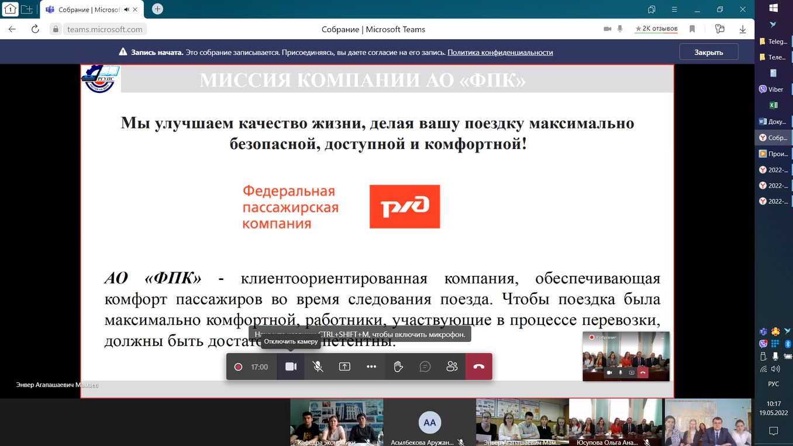793x446 pixels.
Task: Switch to the Viber taskbar app
Action: point(774,89)
